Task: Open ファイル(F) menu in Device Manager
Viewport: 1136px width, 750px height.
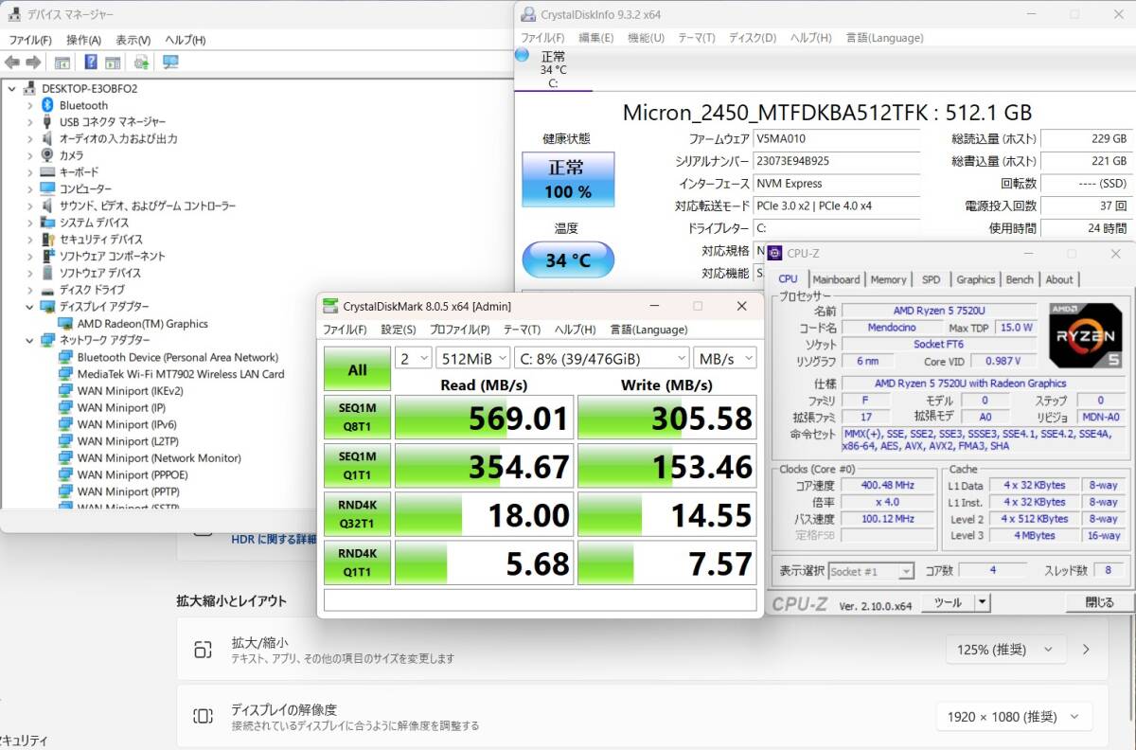Action: 30,40
